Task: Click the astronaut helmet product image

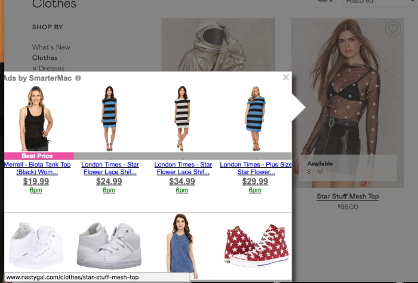Action: 219,45
